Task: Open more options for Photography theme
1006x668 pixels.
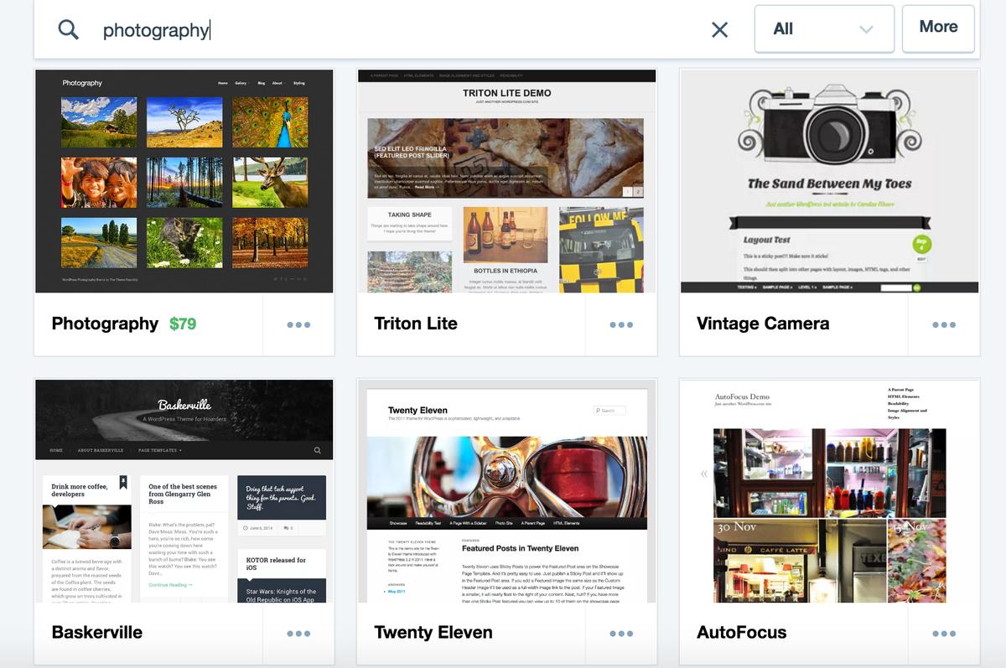Action: (298, 325)
